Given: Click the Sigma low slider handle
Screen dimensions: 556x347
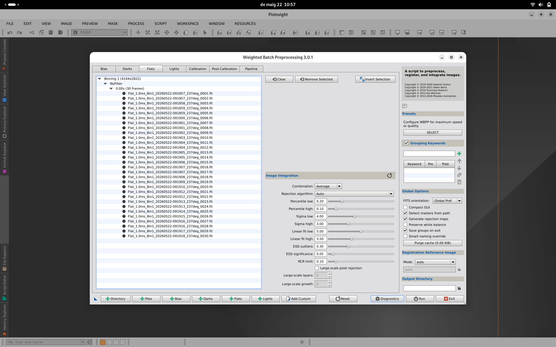Looking at the screenshot, I should (x=354, y=216).
